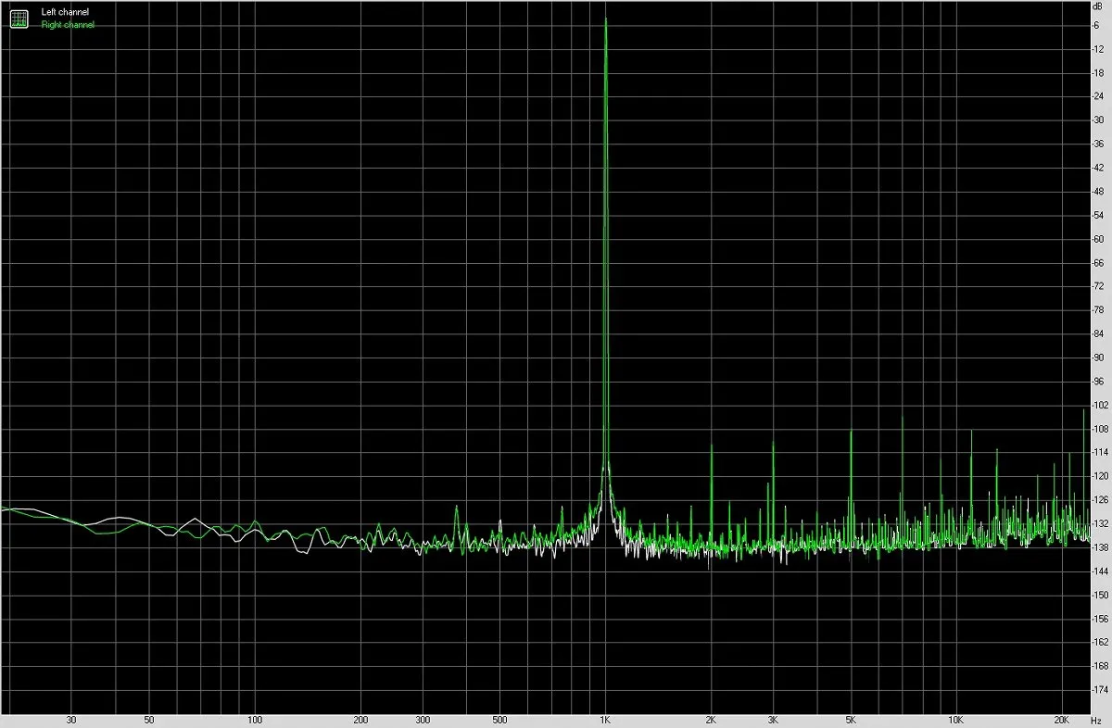Click the '-60' dB axis label
1112x728 pixels.
[1099, 239]
